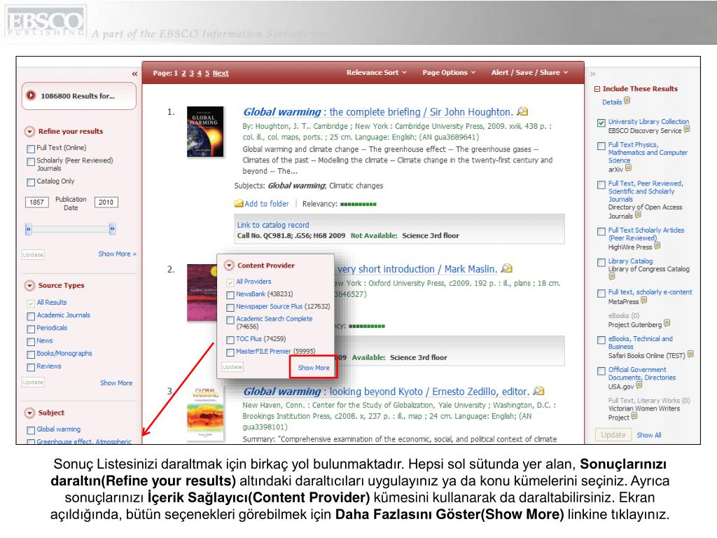Go to results page 5
The height and width of the screenshot is (538, 717).
pos(207,73)
